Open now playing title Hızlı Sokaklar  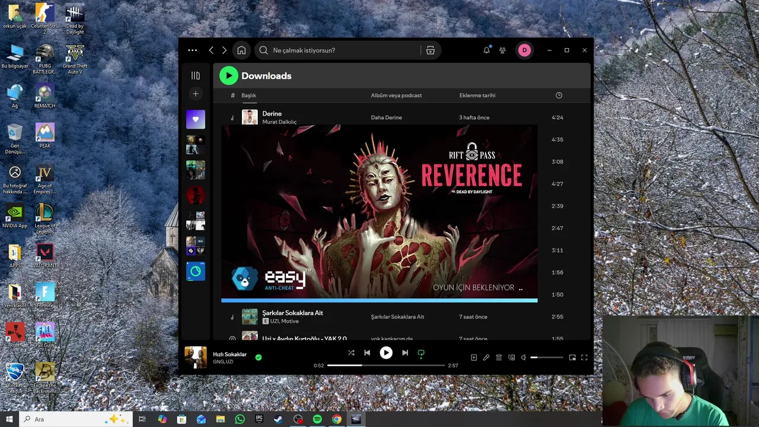[229, 354]
